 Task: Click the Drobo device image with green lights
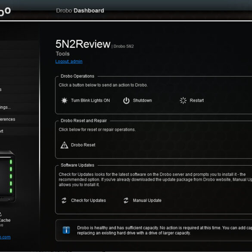7,176
